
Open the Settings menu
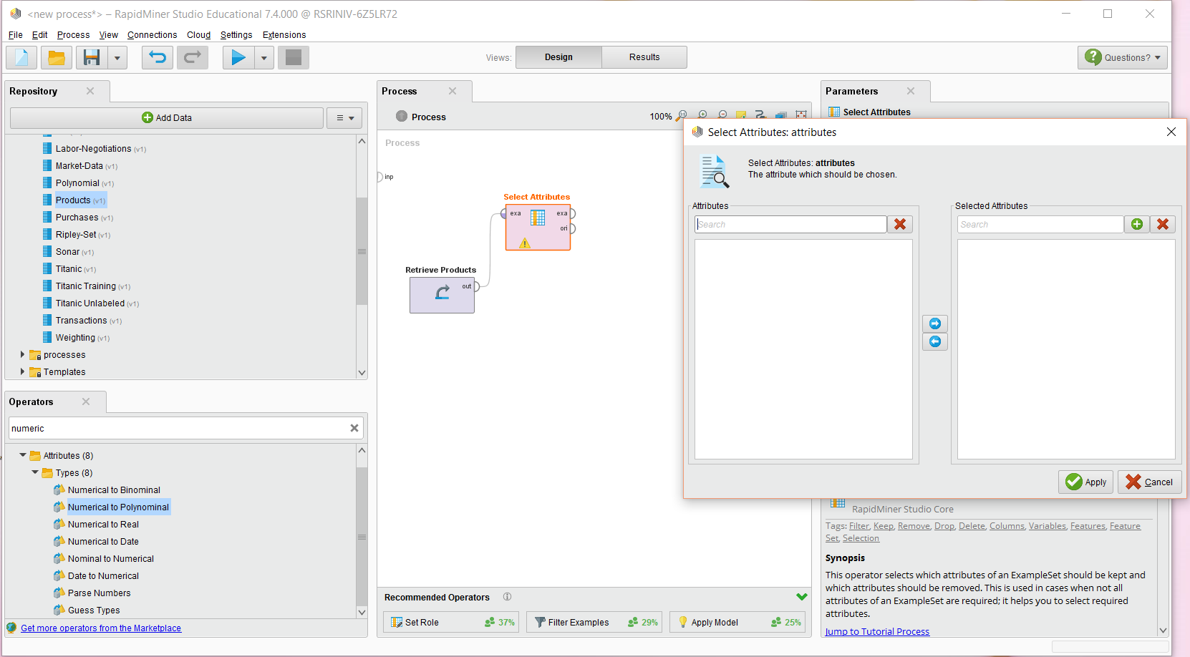[x=236, y=34]
